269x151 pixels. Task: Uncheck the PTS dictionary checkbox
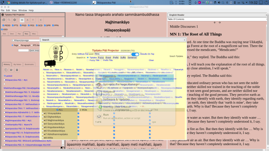coord(13,26)
